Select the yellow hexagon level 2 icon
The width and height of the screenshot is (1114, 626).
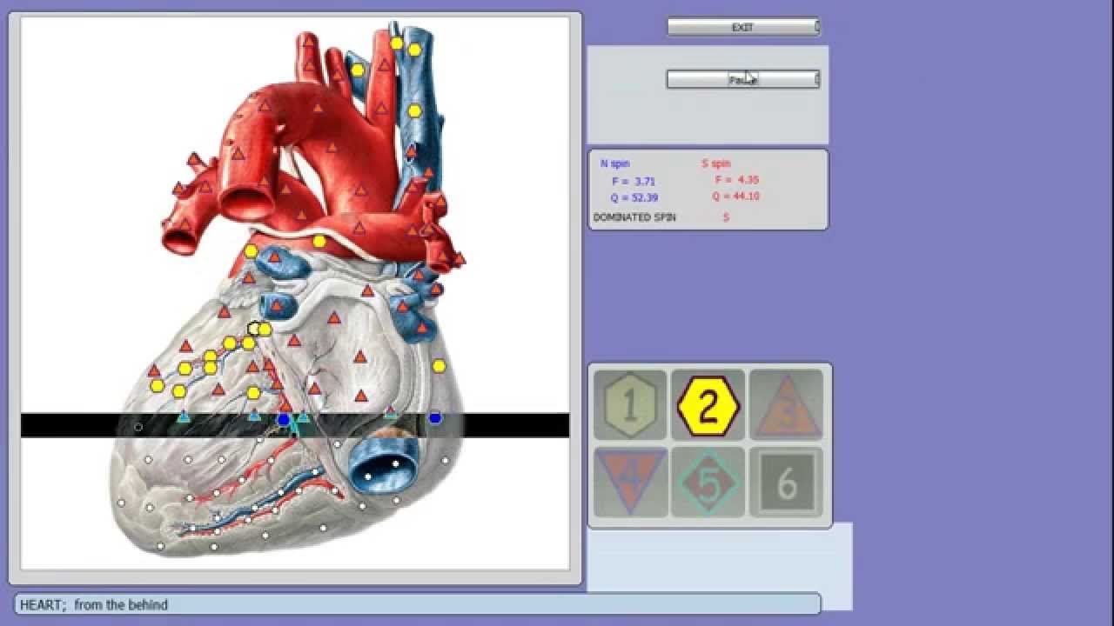tap(708, 405)
